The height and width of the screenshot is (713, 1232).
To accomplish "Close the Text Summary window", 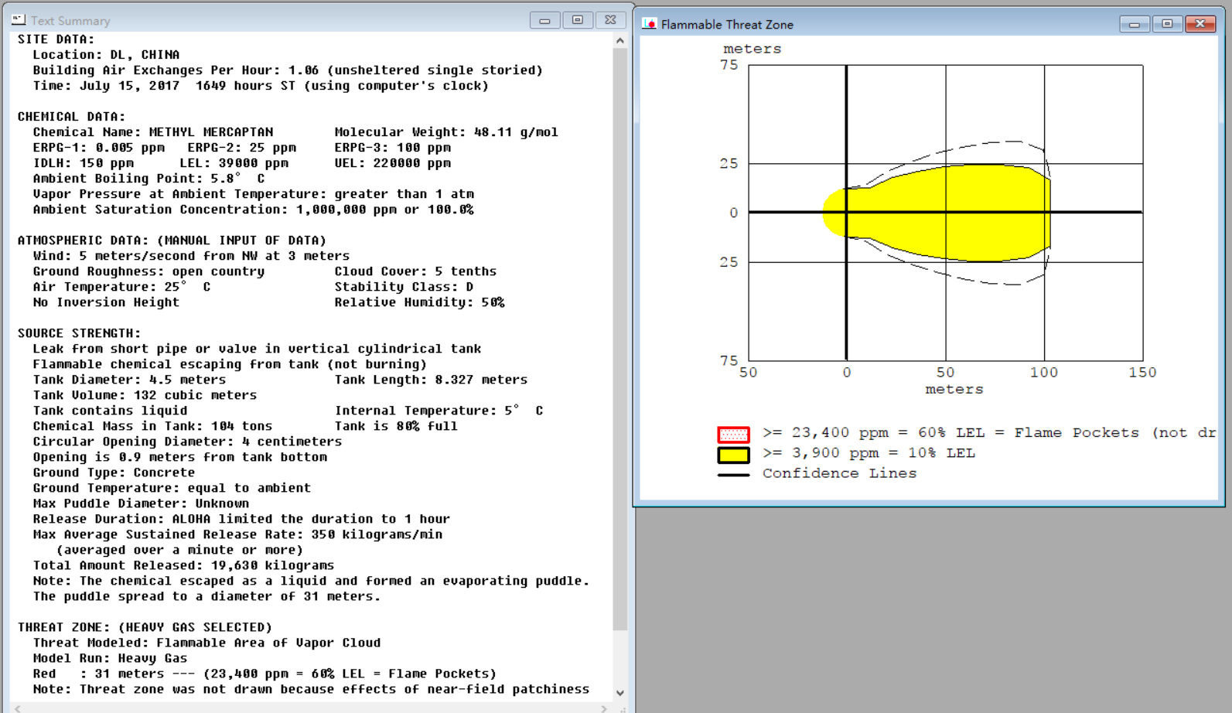I will coord(610,20).
